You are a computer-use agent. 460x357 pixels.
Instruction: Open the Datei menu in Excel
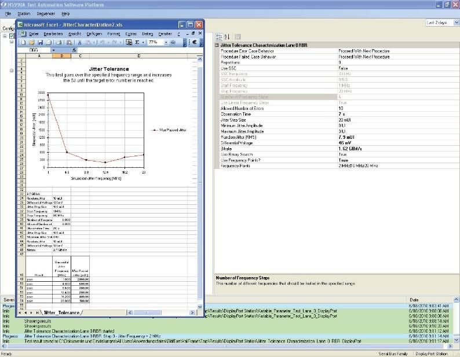(34, 34)
